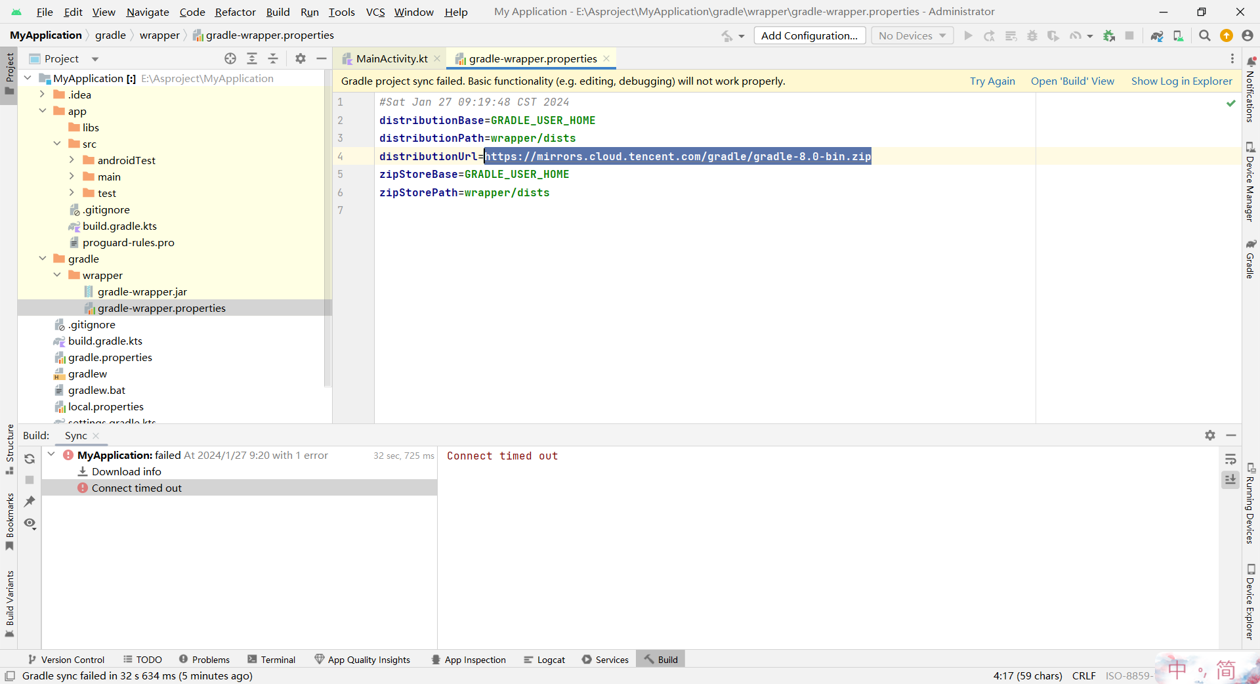Click Open 'Build' View link
The height and width of the screenshot is (684, 1260).
(x=1072, y=81)
